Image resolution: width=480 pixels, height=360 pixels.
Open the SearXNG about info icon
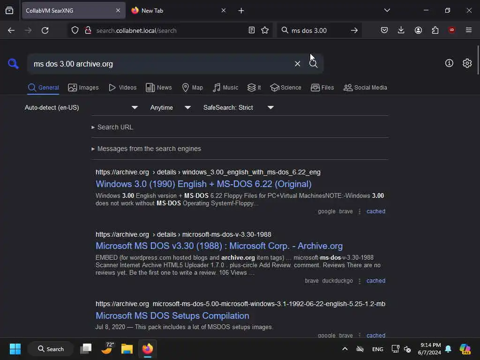click(449, 63)
